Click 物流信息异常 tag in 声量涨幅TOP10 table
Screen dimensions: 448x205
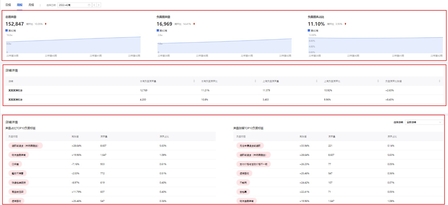pos(246,201)
